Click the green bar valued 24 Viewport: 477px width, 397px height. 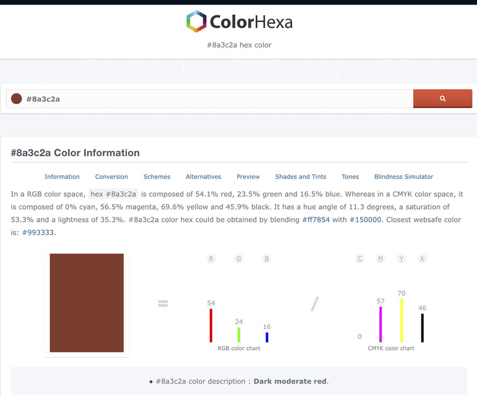tap(238, 335)
